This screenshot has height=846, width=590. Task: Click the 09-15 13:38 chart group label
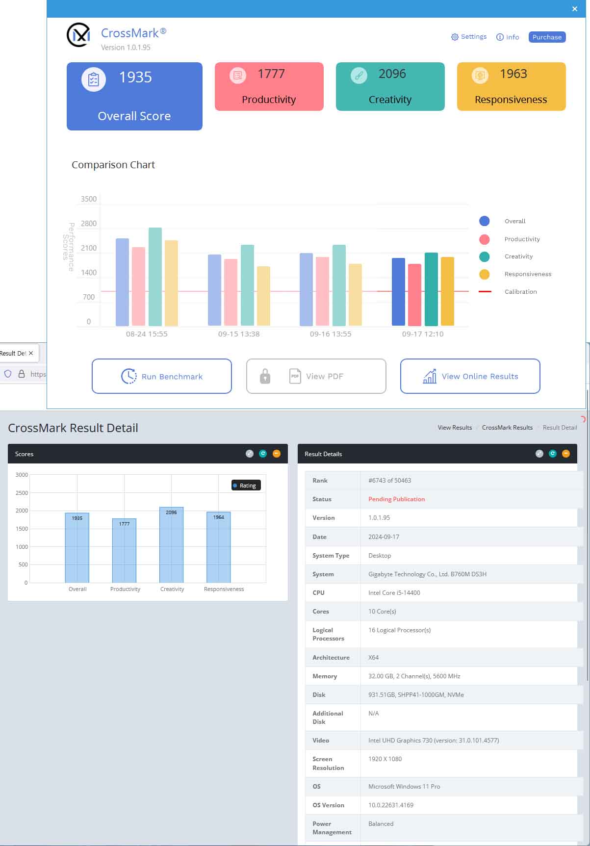pos(239,334)
